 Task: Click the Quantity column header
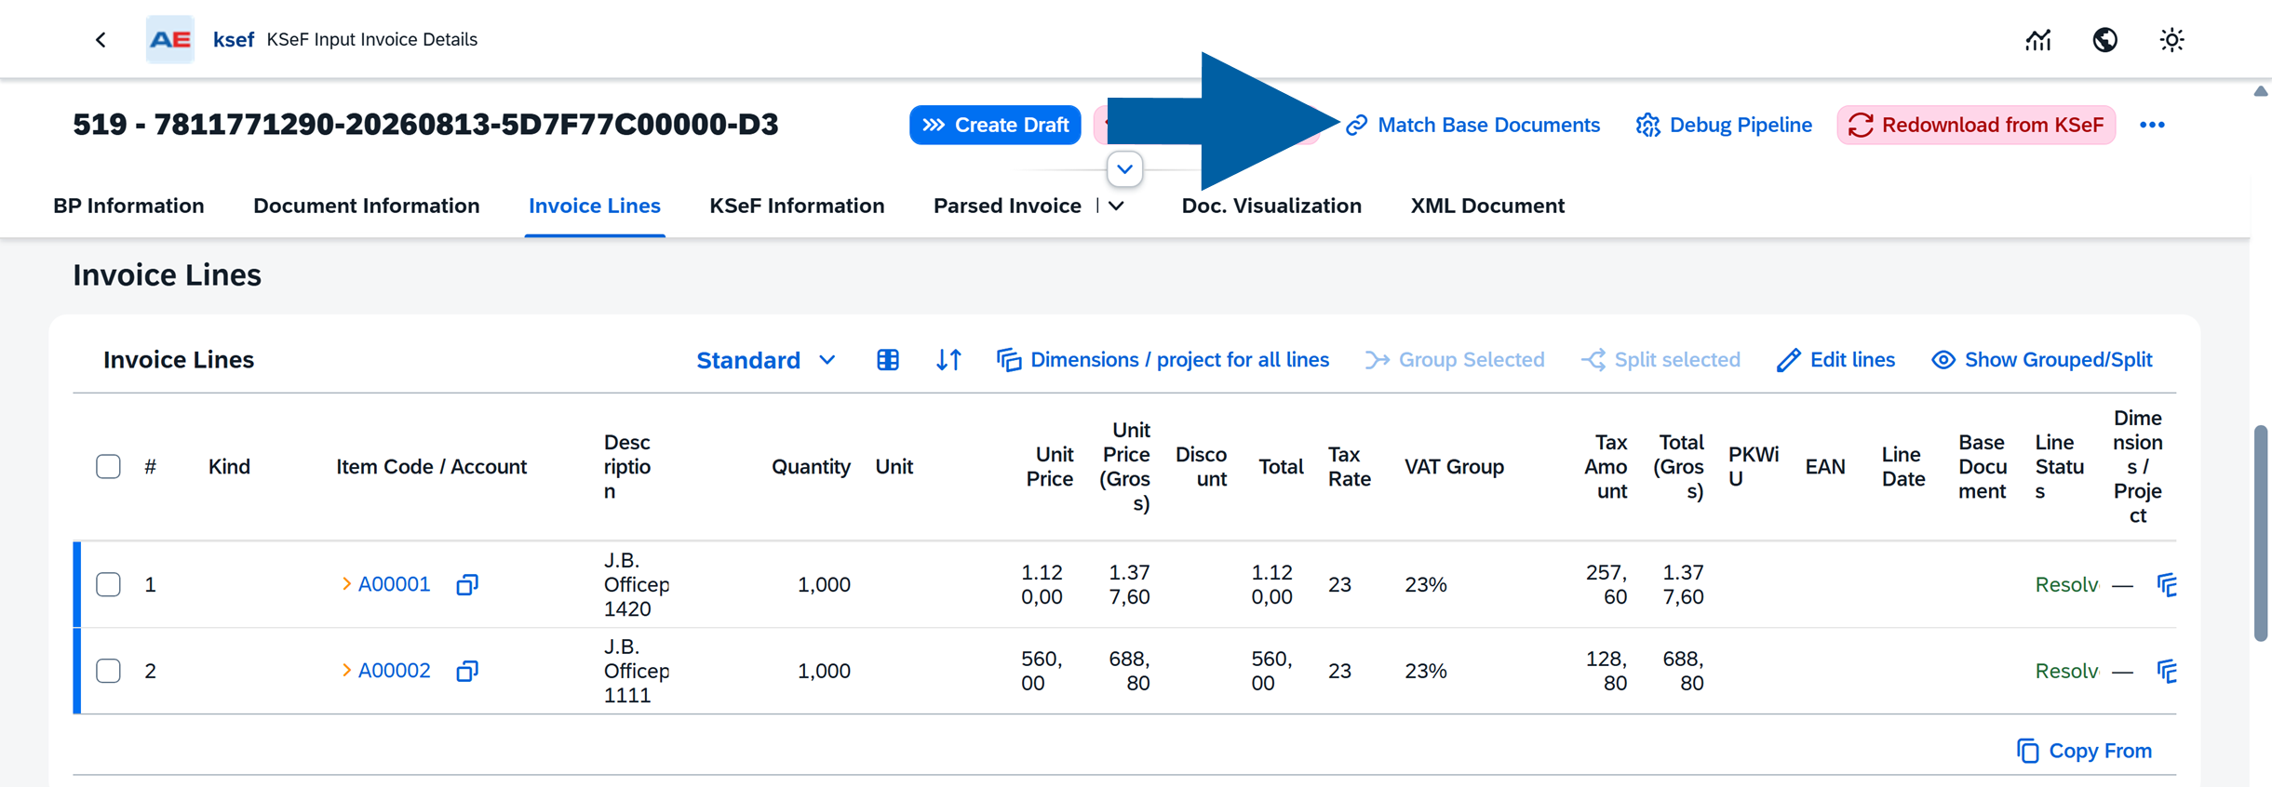pyautogui.click(x=811, y=466)
